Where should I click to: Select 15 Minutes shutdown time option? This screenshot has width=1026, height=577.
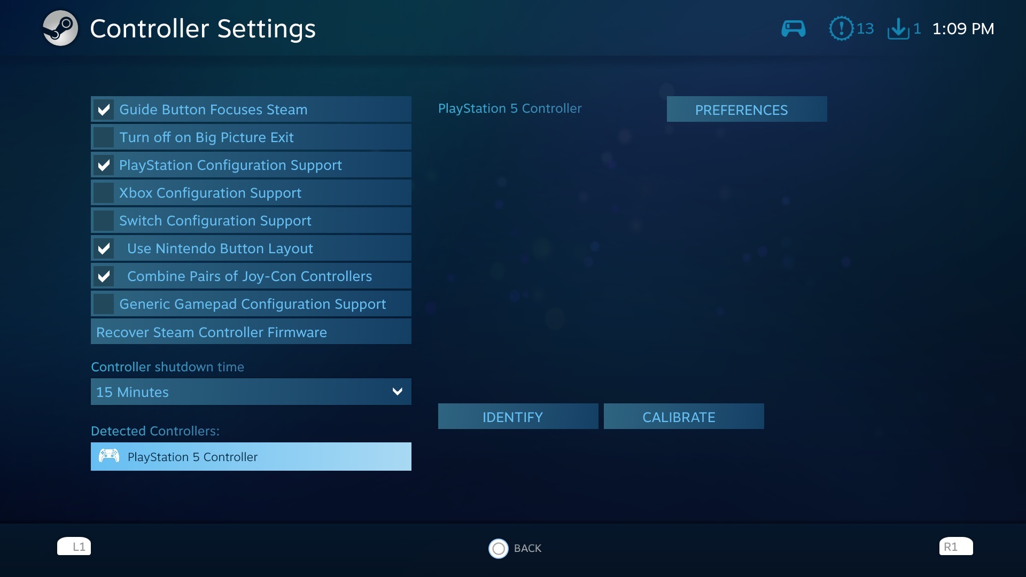(x=251, y=391)
